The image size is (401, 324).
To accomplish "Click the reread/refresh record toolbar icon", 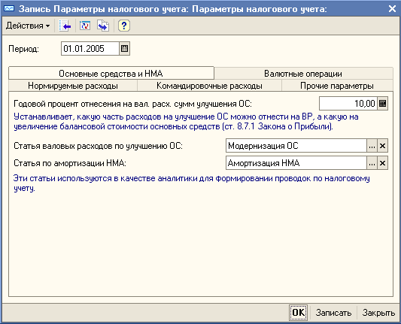I will [85, 26].
